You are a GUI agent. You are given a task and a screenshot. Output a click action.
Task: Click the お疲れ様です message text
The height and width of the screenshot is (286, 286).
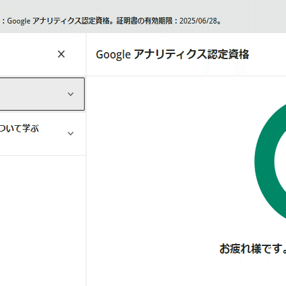252,249
